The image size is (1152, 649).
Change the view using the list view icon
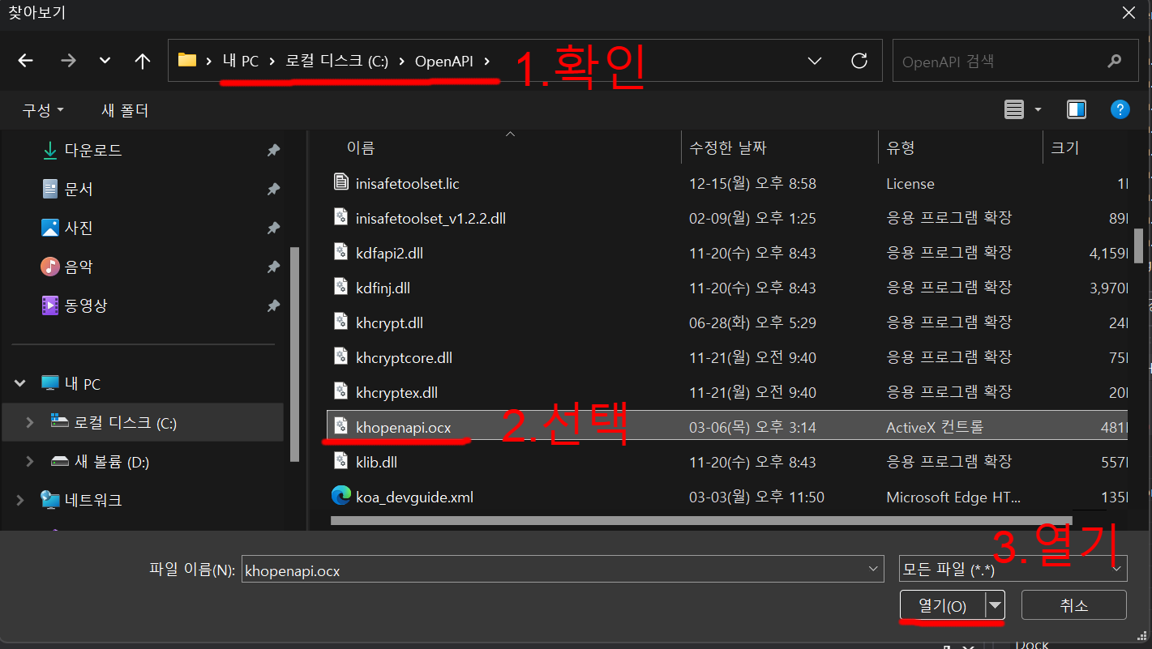click(1013, 109)
